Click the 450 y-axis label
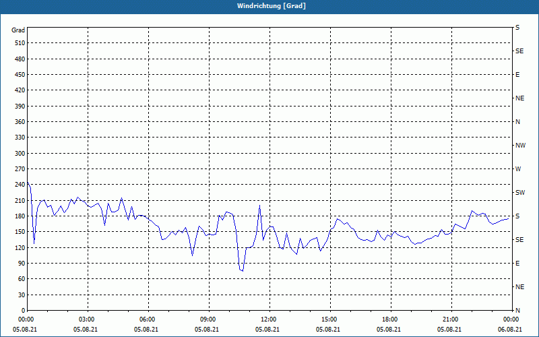 click(x=20, y=75)
